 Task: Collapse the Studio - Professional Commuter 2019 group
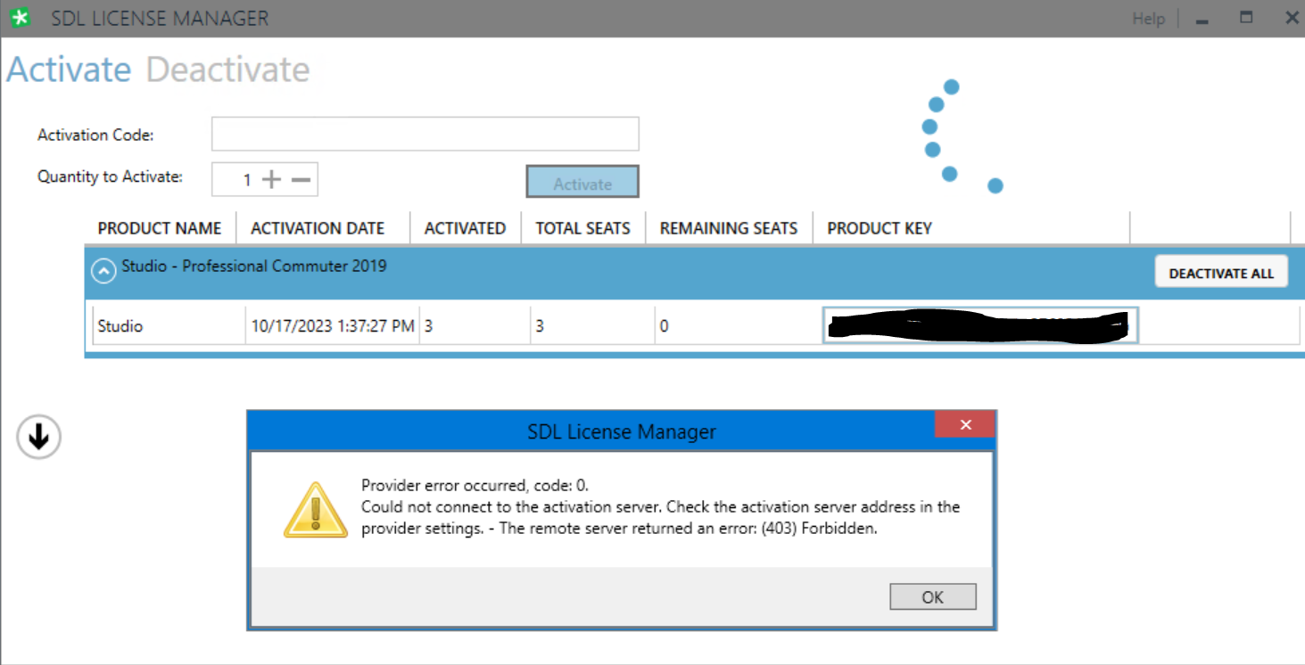coord(103,271)
